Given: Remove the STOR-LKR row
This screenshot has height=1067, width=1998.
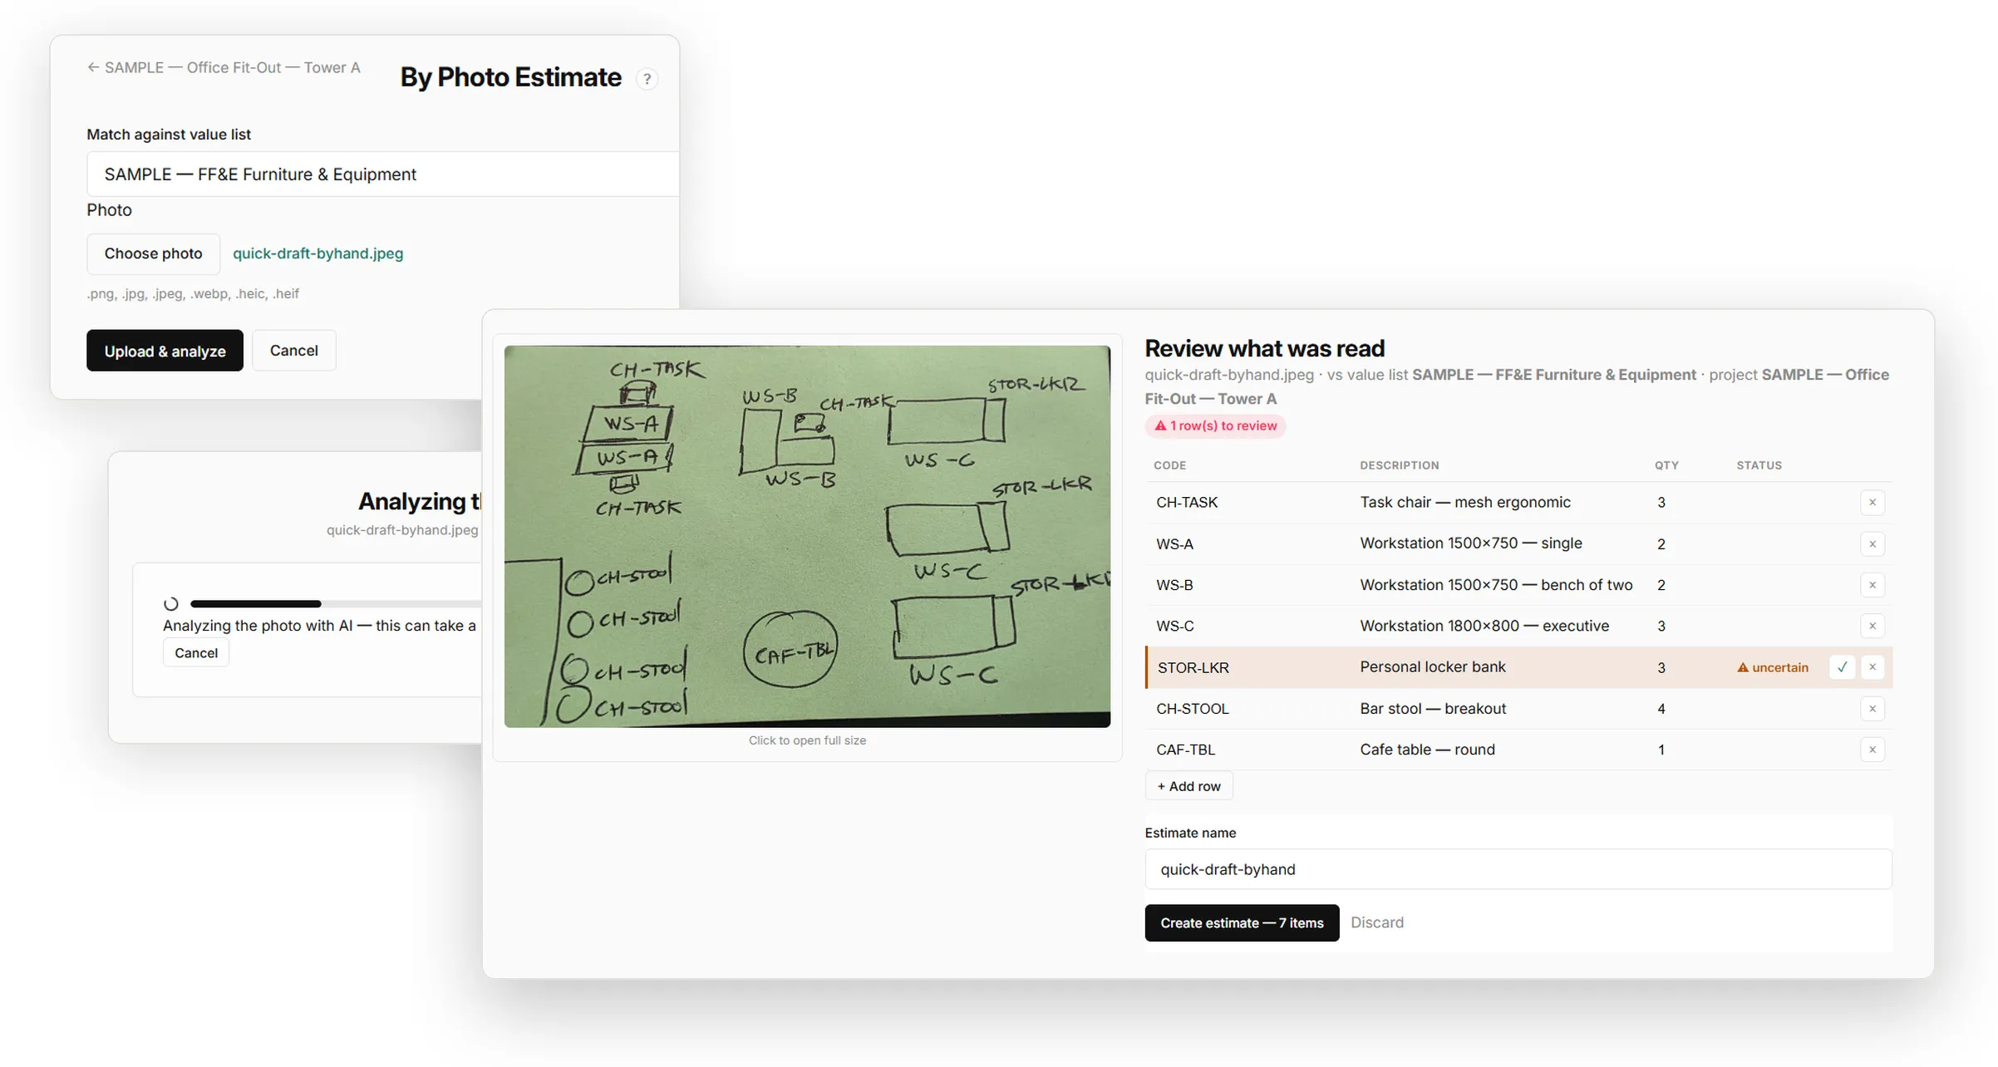Looking at the screenshot, I should click(x=1872, y=667).
